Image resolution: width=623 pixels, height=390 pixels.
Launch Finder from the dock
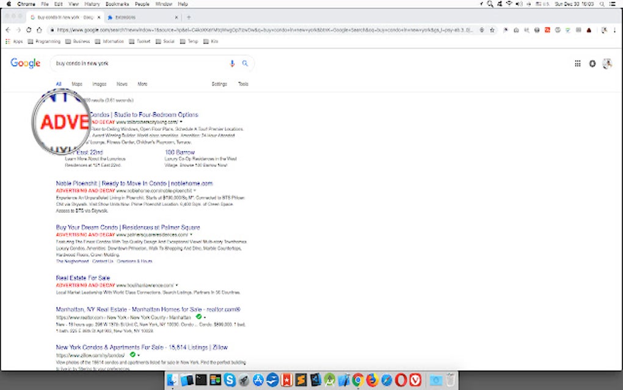[172, 380]
